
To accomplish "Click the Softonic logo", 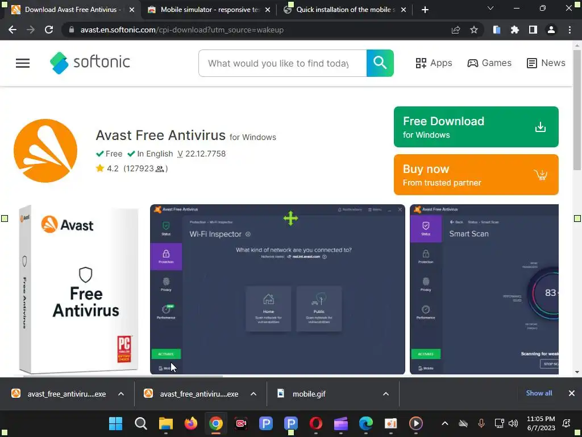I will pyautogui.click(x=90, y=63).
